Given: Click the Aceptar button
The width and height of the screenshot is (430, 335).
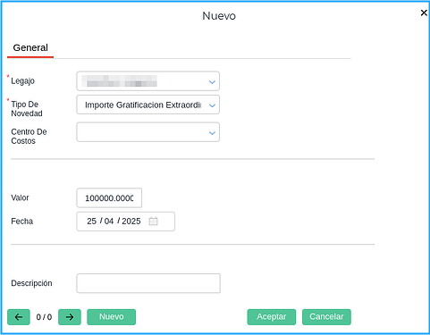Looking at the screenshot, I should click(272, 317).
